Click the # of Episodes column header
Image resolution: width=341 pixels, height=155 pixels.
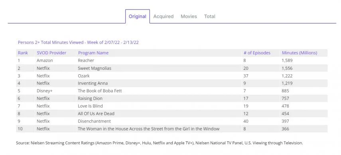click(257, 53)
